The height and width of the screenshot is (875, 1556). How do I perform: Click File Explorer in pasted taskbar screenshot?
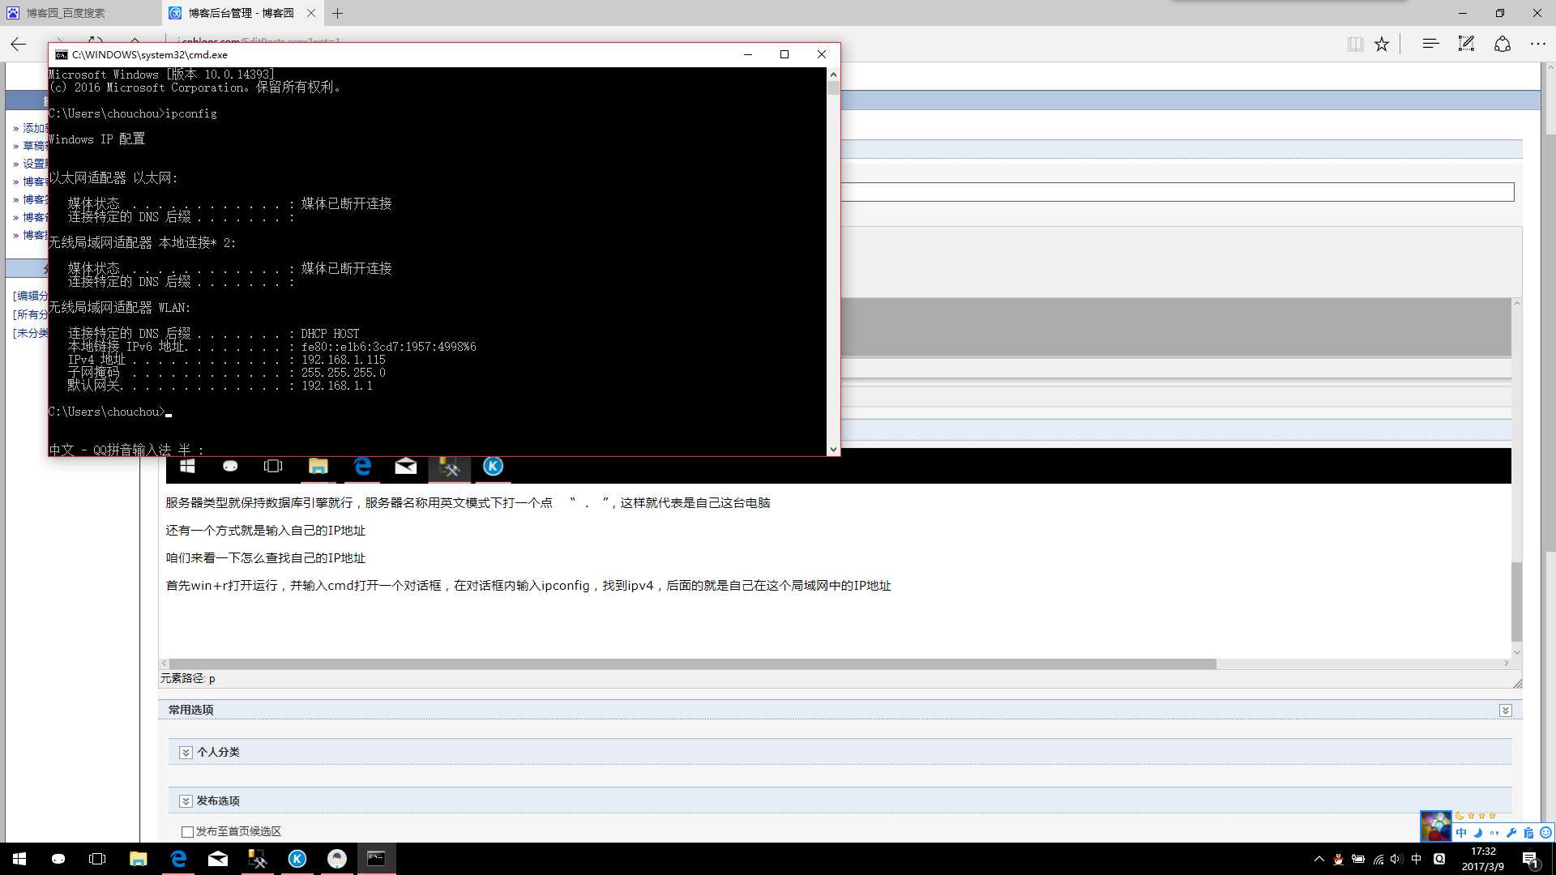(x=318, y=466)
